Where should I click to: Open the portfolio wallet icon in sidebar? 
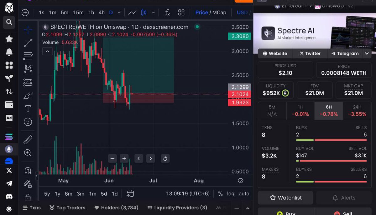(9, 104)
